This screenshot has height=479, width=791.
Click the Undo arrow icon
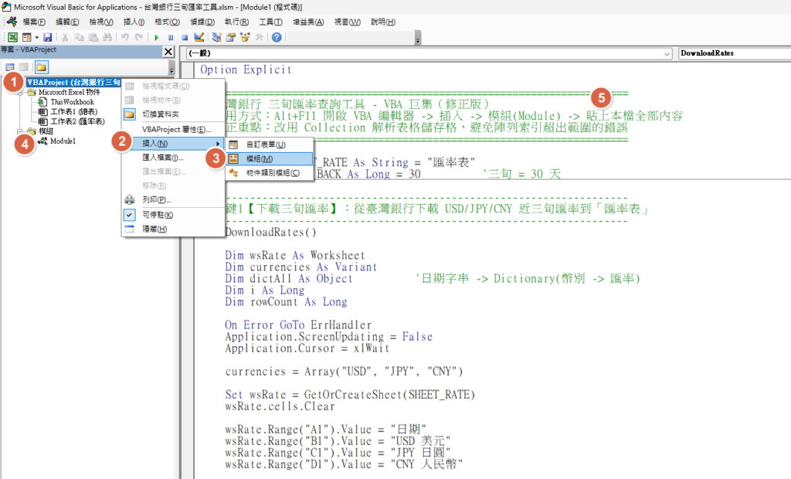click(124, 37)
